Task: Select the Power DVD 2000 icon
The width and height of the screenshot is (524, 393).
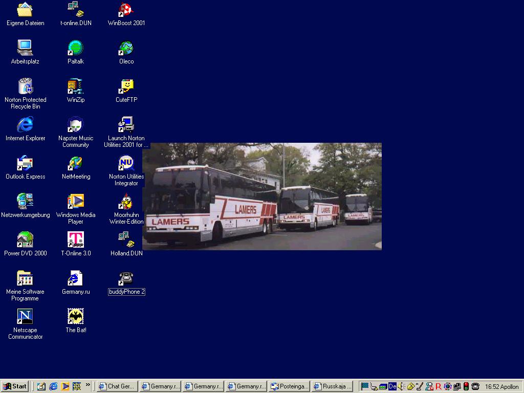Action: [x=25, y=239]
